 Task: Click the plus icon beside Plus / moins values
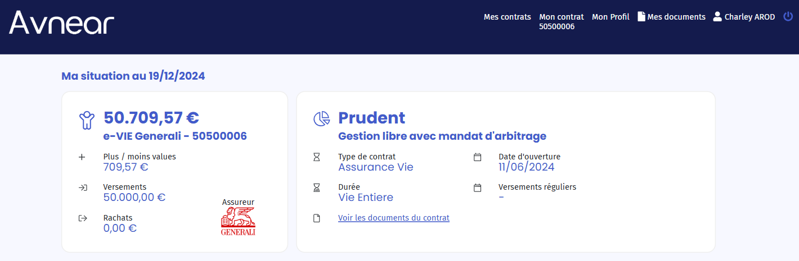[82, 157]
